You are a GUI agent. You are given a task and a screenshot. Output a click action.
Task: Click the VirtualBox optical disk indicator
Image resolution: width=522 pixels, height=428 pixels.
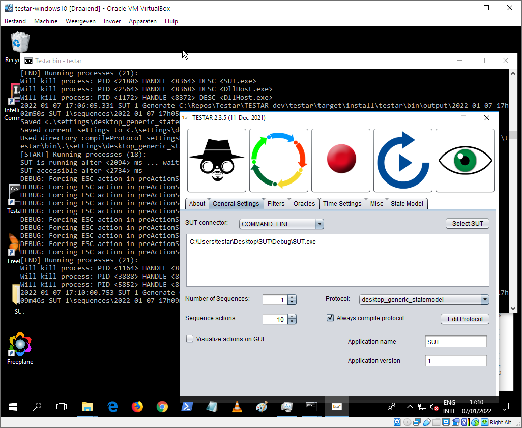tap(407, 422)
